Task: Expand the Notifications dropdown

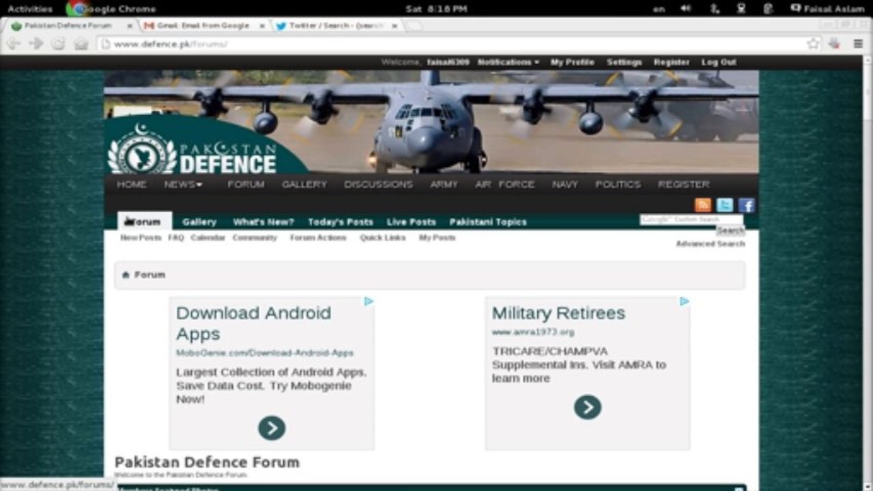Action: point(508,62)
